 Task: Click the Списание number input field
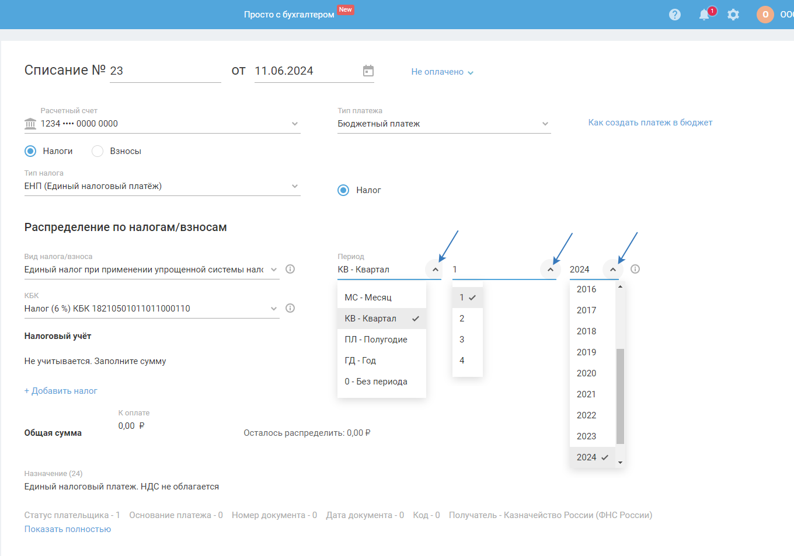click(165, 71)
